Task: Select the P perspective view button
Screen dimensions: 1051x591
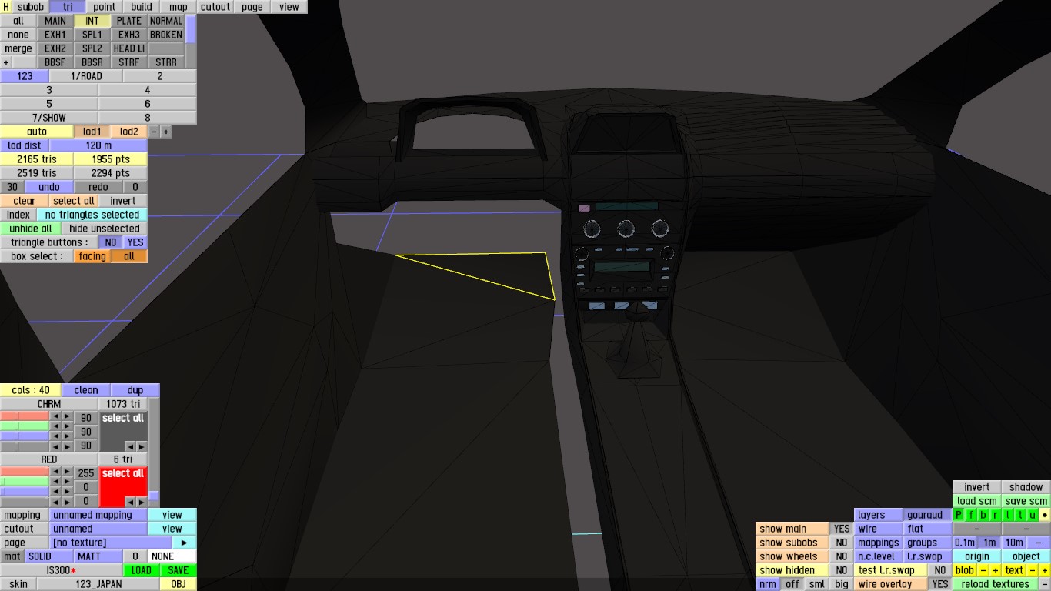Action: point(959,515)
